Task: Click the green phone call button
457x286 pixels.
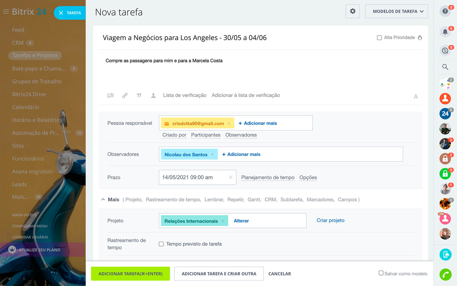Action: [445, 275]
